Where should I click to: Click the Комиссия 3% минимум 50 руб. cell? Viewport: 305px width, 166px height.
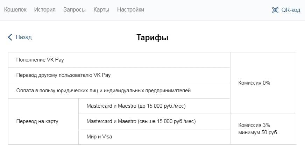263,129
